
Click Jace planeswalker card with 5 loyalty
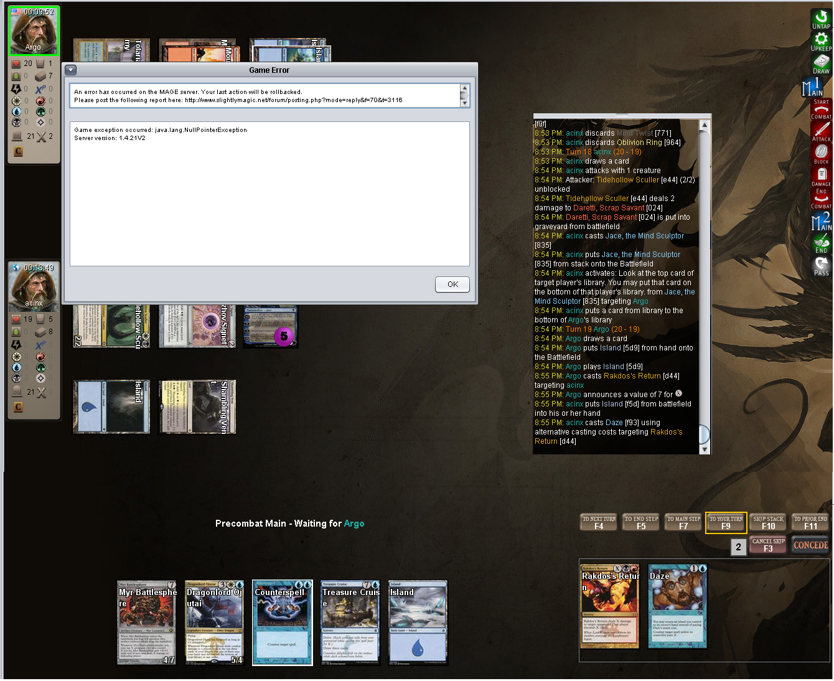coord(271,326)
